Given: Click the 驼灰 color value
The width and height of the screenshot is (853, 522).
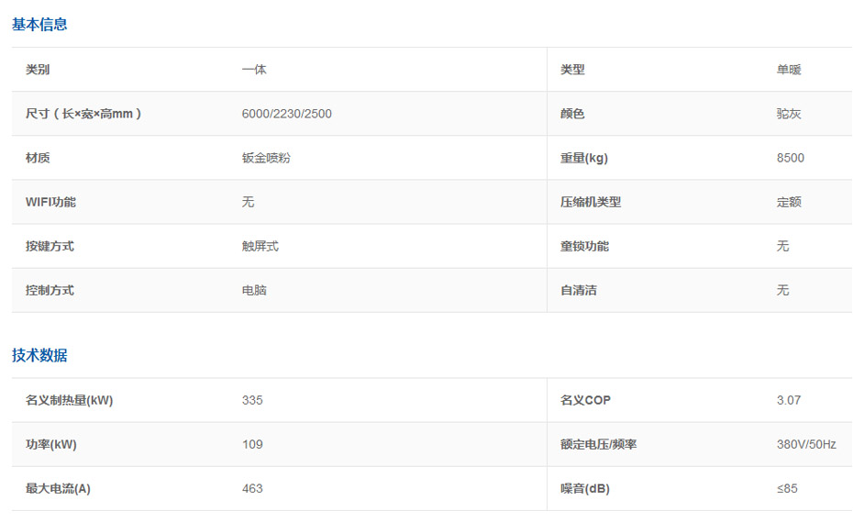Looking at the screenshot, I should click(789, 114).
